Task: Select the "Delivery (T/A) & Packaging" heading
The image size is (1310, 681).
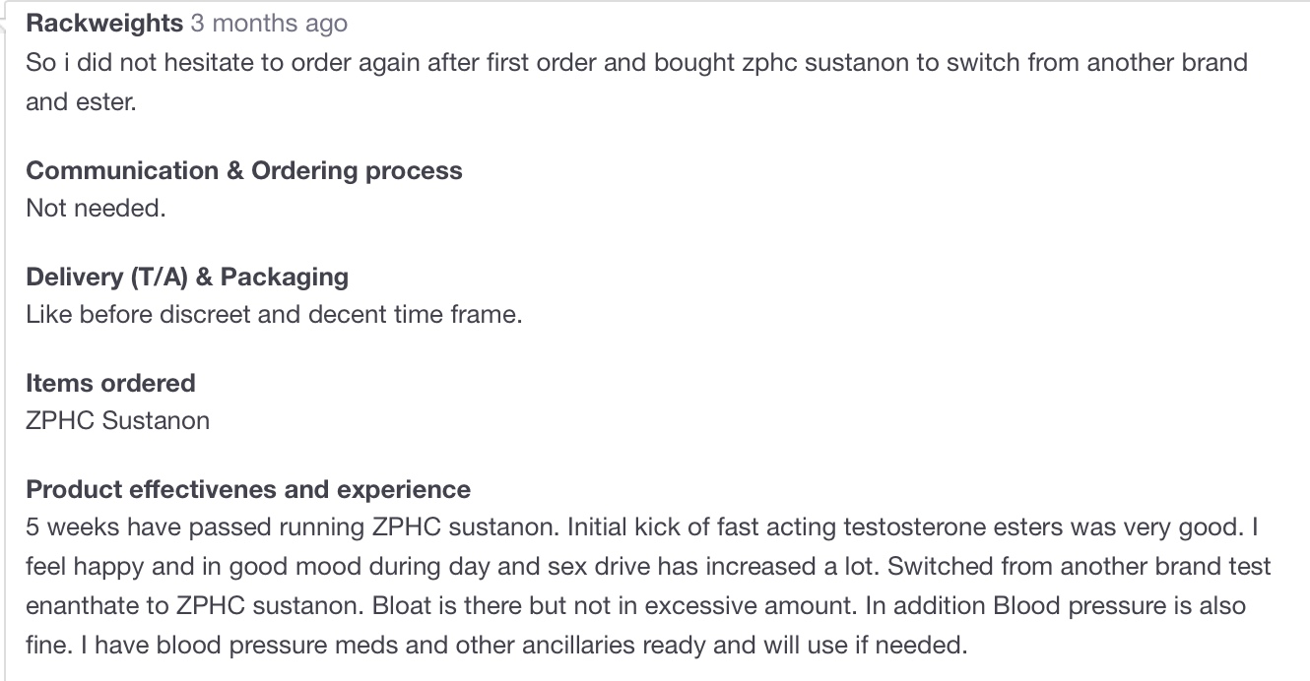Action: [x=187, y=277]
